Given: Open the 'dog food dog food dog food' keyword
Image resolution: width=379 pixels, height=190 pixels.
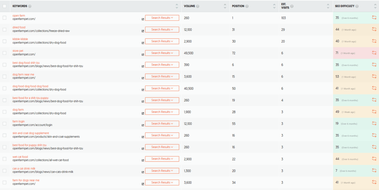Looking at the screenshot, I should (30, 86).
